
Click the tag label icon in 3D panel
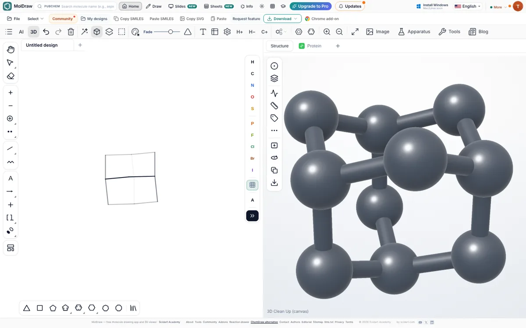click(x=274, y=118)
